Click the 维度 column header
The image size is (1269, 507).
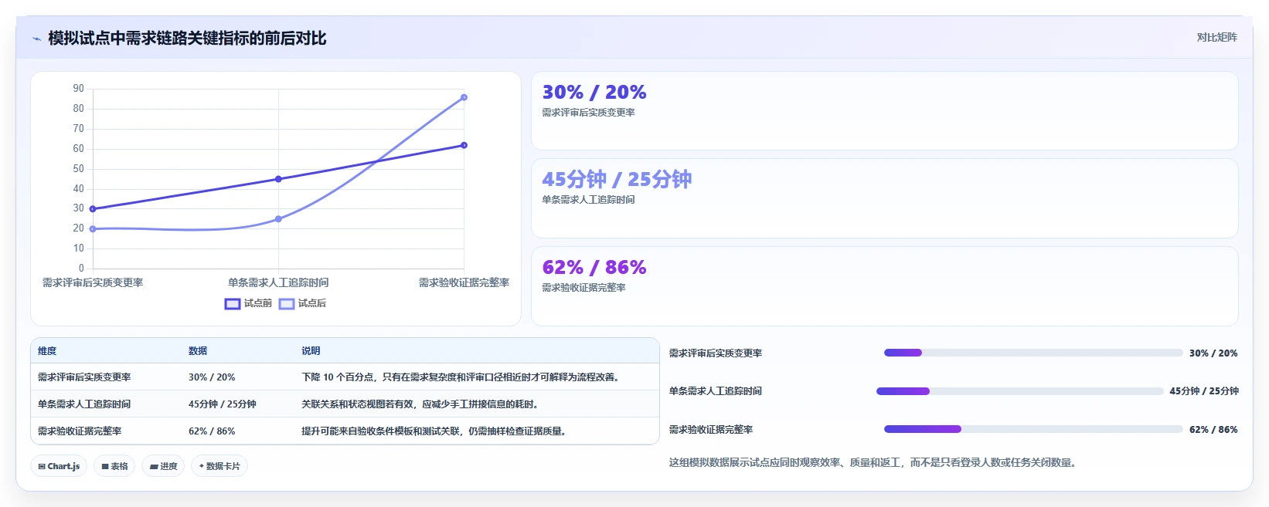pos(47,351)
